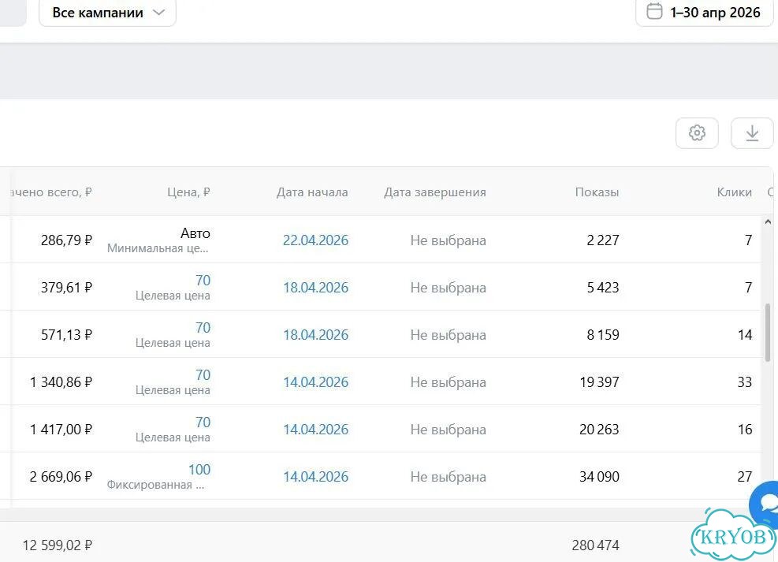The image size is (778, 562).
Task: Expand the Все кампании dropdown
Action: click(x=108, y=13)
